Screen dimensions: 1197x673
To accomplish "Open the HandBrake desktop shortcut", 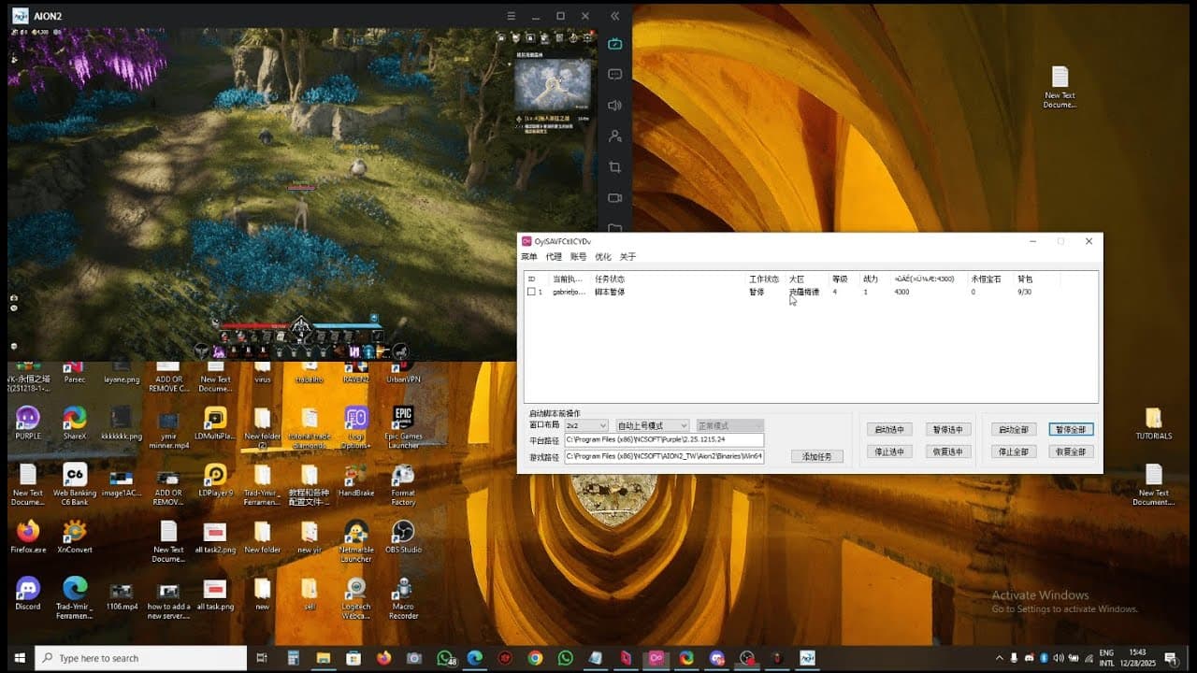I will pos(356,480).
